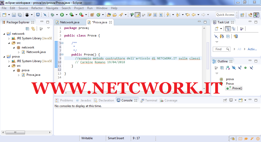Click the Activ... link in Task List

click(252, 49)
